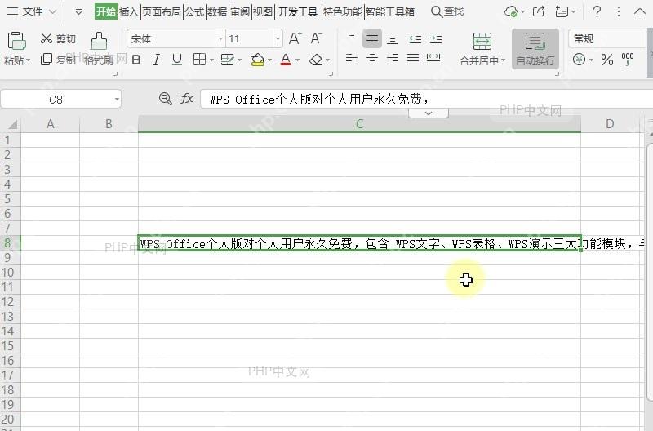Expand the 合并居中 dropdown arrow

click(503, 60)
